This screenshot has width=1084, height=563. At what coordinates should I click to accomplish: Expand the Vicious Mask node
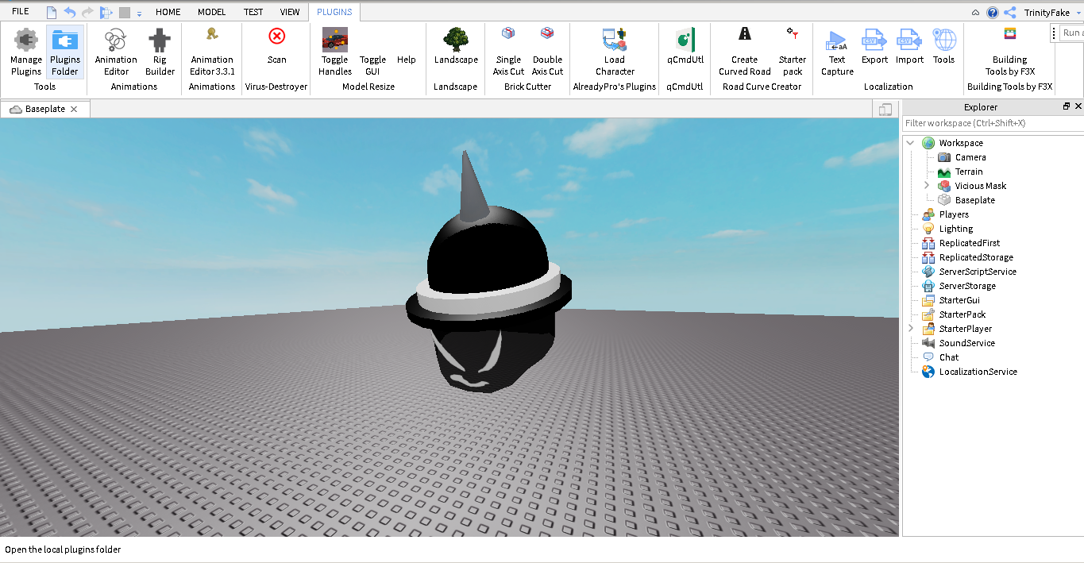coord(927,186)
